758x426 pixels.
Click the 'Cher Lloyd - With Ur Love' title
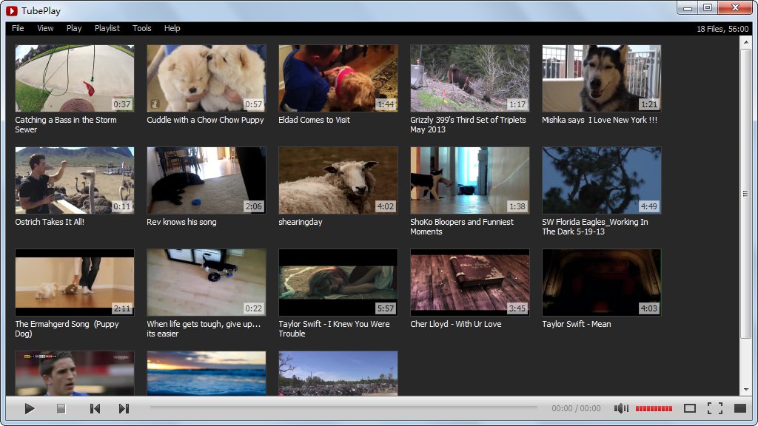(x=456, y=324)
